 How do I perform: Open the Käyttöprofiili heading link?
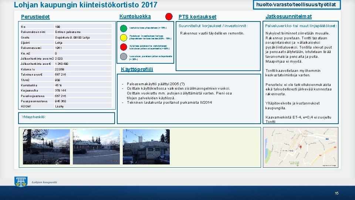(x=137, y=69)
